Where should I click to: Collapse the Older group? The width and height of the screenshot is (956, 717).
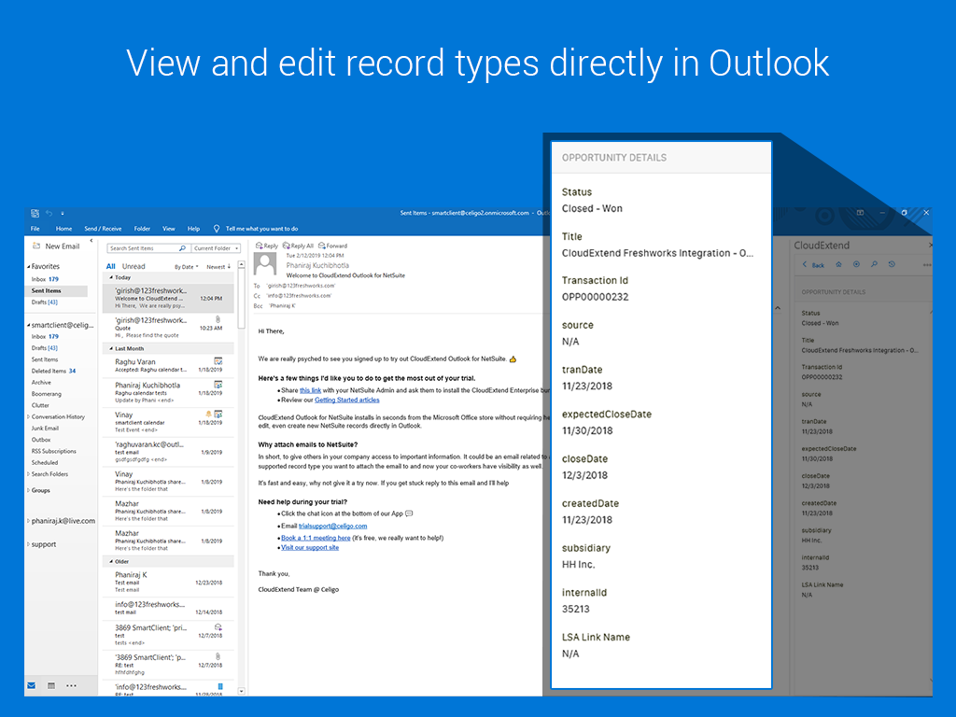click(111, 561)
